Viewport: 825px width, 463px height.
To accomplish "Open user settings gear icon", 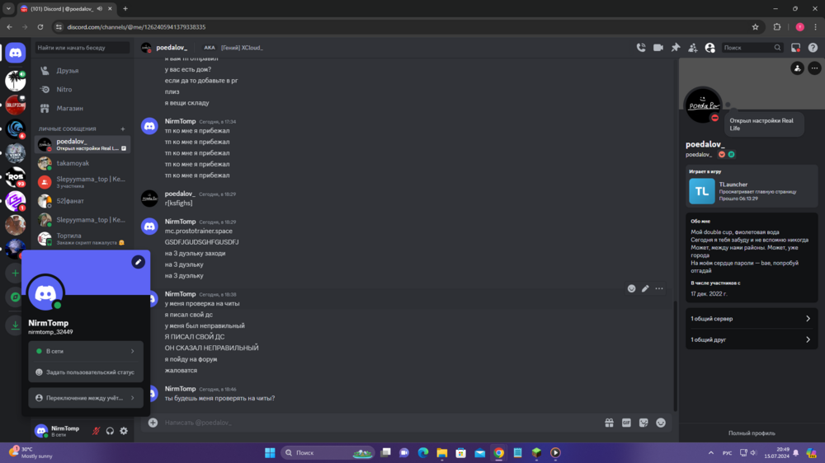I will 124,431.
